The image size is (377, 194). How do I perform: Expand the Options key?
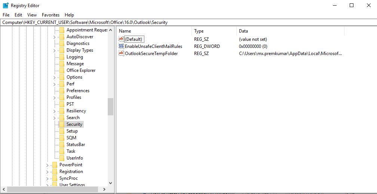click(x=54, y=78)
